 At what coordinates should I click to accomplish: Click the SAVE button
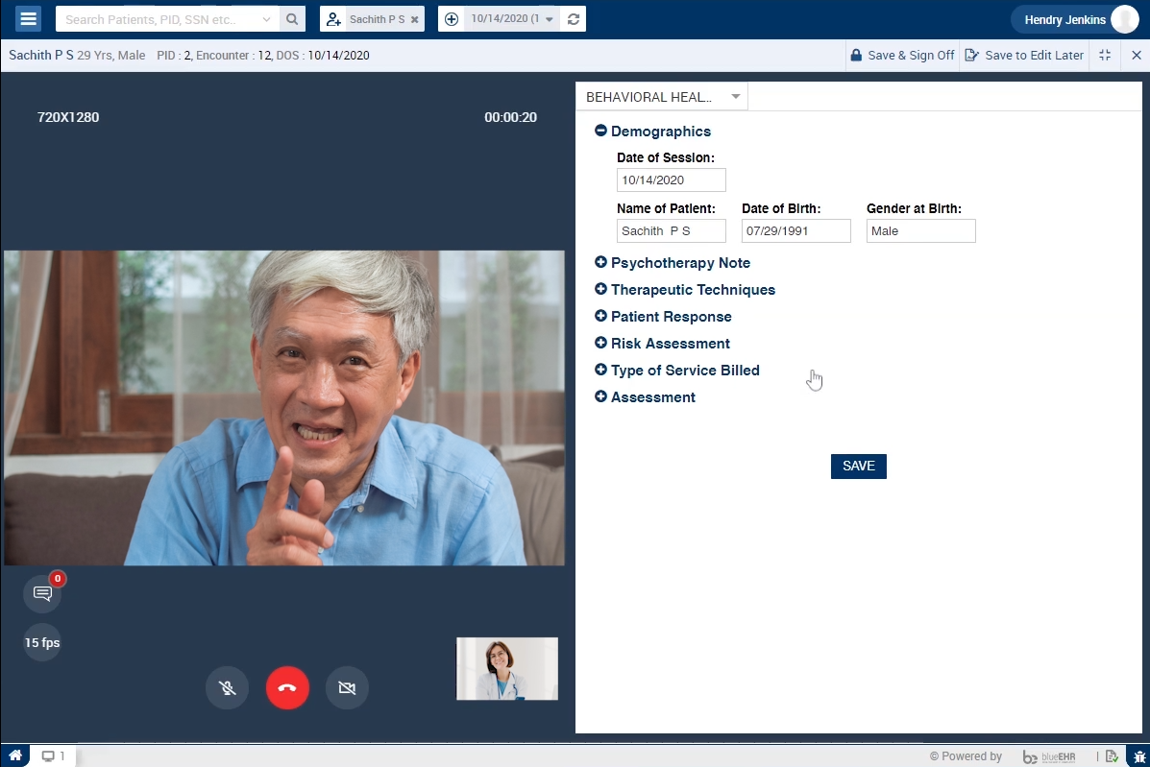coord(858,466)
